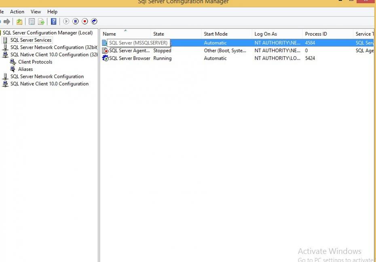
Task: Click process ID 4584
Action: tap(310, 43)
